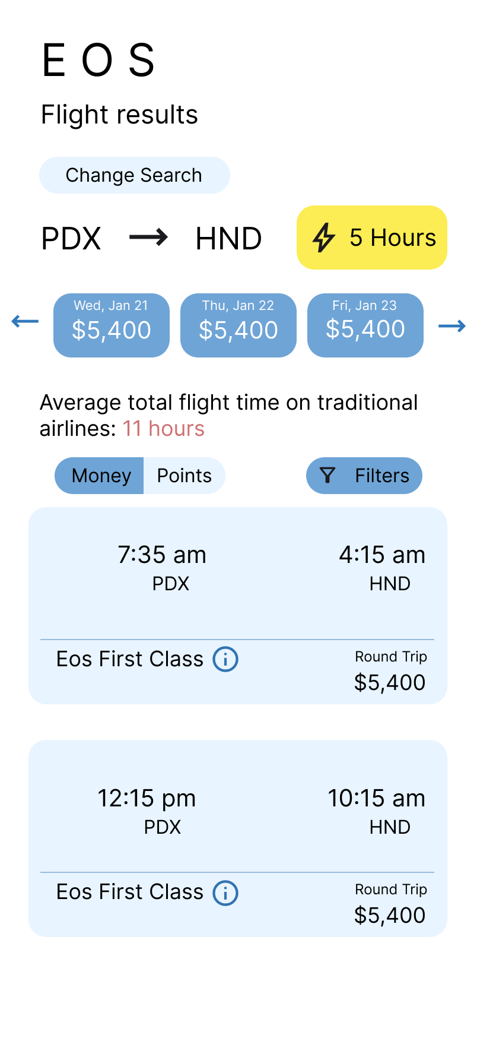This screenshot has width=477, height=1038.
Task: Switch pricing to Points
Action: pyautogui.click(x=185, y=476)
